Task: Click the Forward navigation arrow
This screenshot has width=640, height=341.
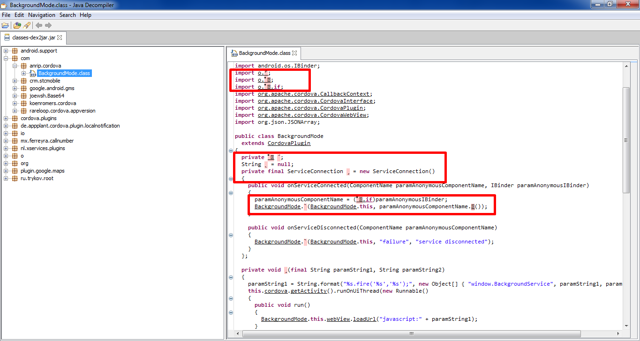Action: [48, 25]
